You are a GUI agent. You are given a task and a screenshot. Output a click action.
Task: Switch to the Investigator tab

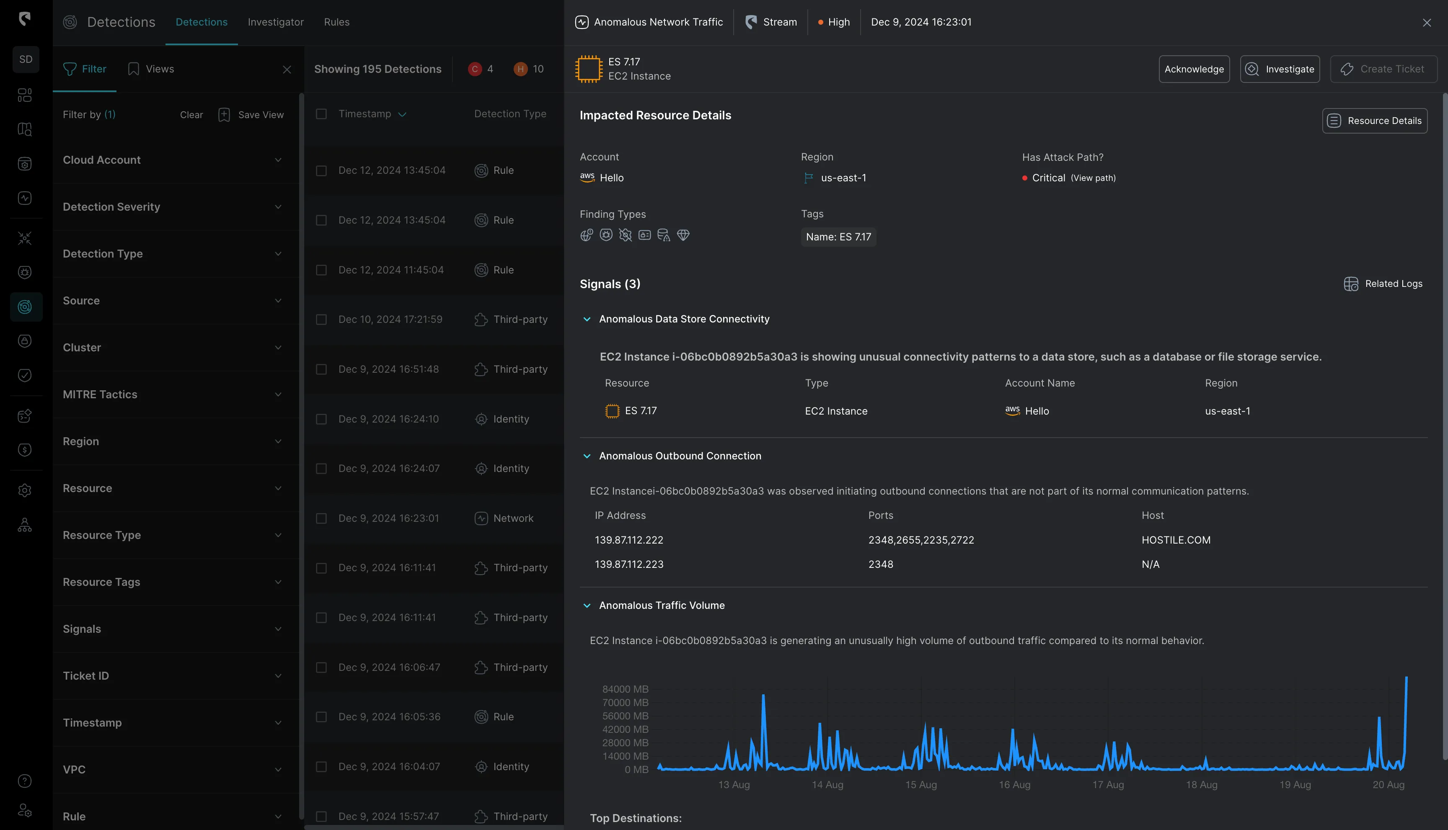point(275,22)
